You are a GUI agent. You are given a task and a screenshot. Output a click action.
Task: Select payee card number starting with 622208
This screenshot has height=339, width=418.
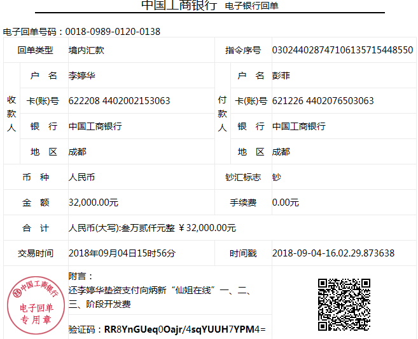click(x=119, y=101)
